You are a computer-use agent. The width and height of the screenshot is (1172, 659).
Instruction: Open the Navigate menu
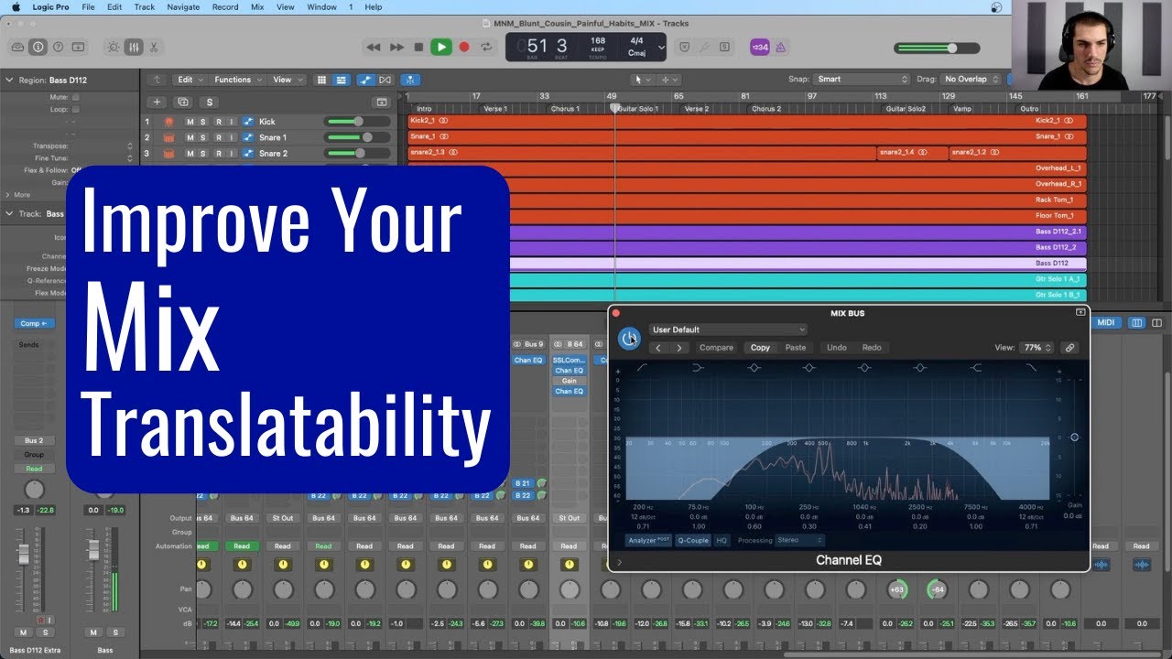(x=183, y=6)
